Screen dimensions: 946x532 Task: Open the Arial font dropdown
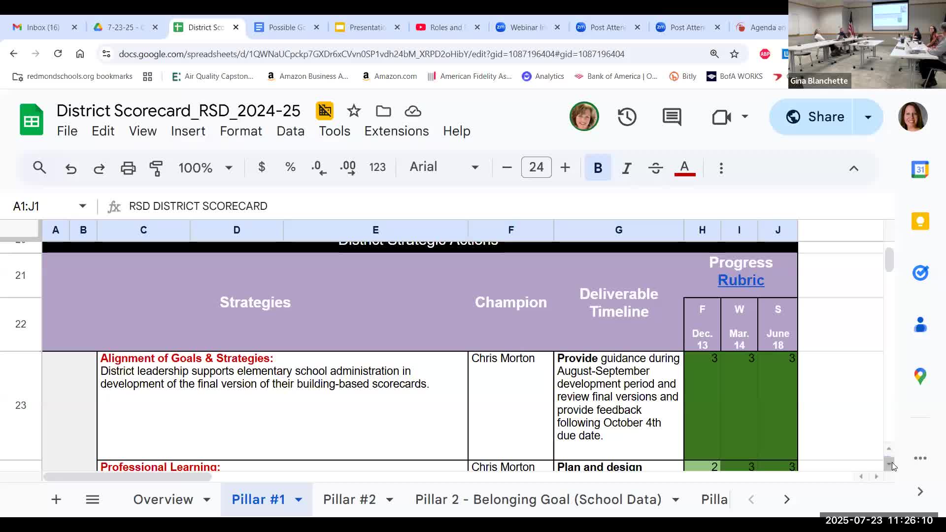(443, 167)
